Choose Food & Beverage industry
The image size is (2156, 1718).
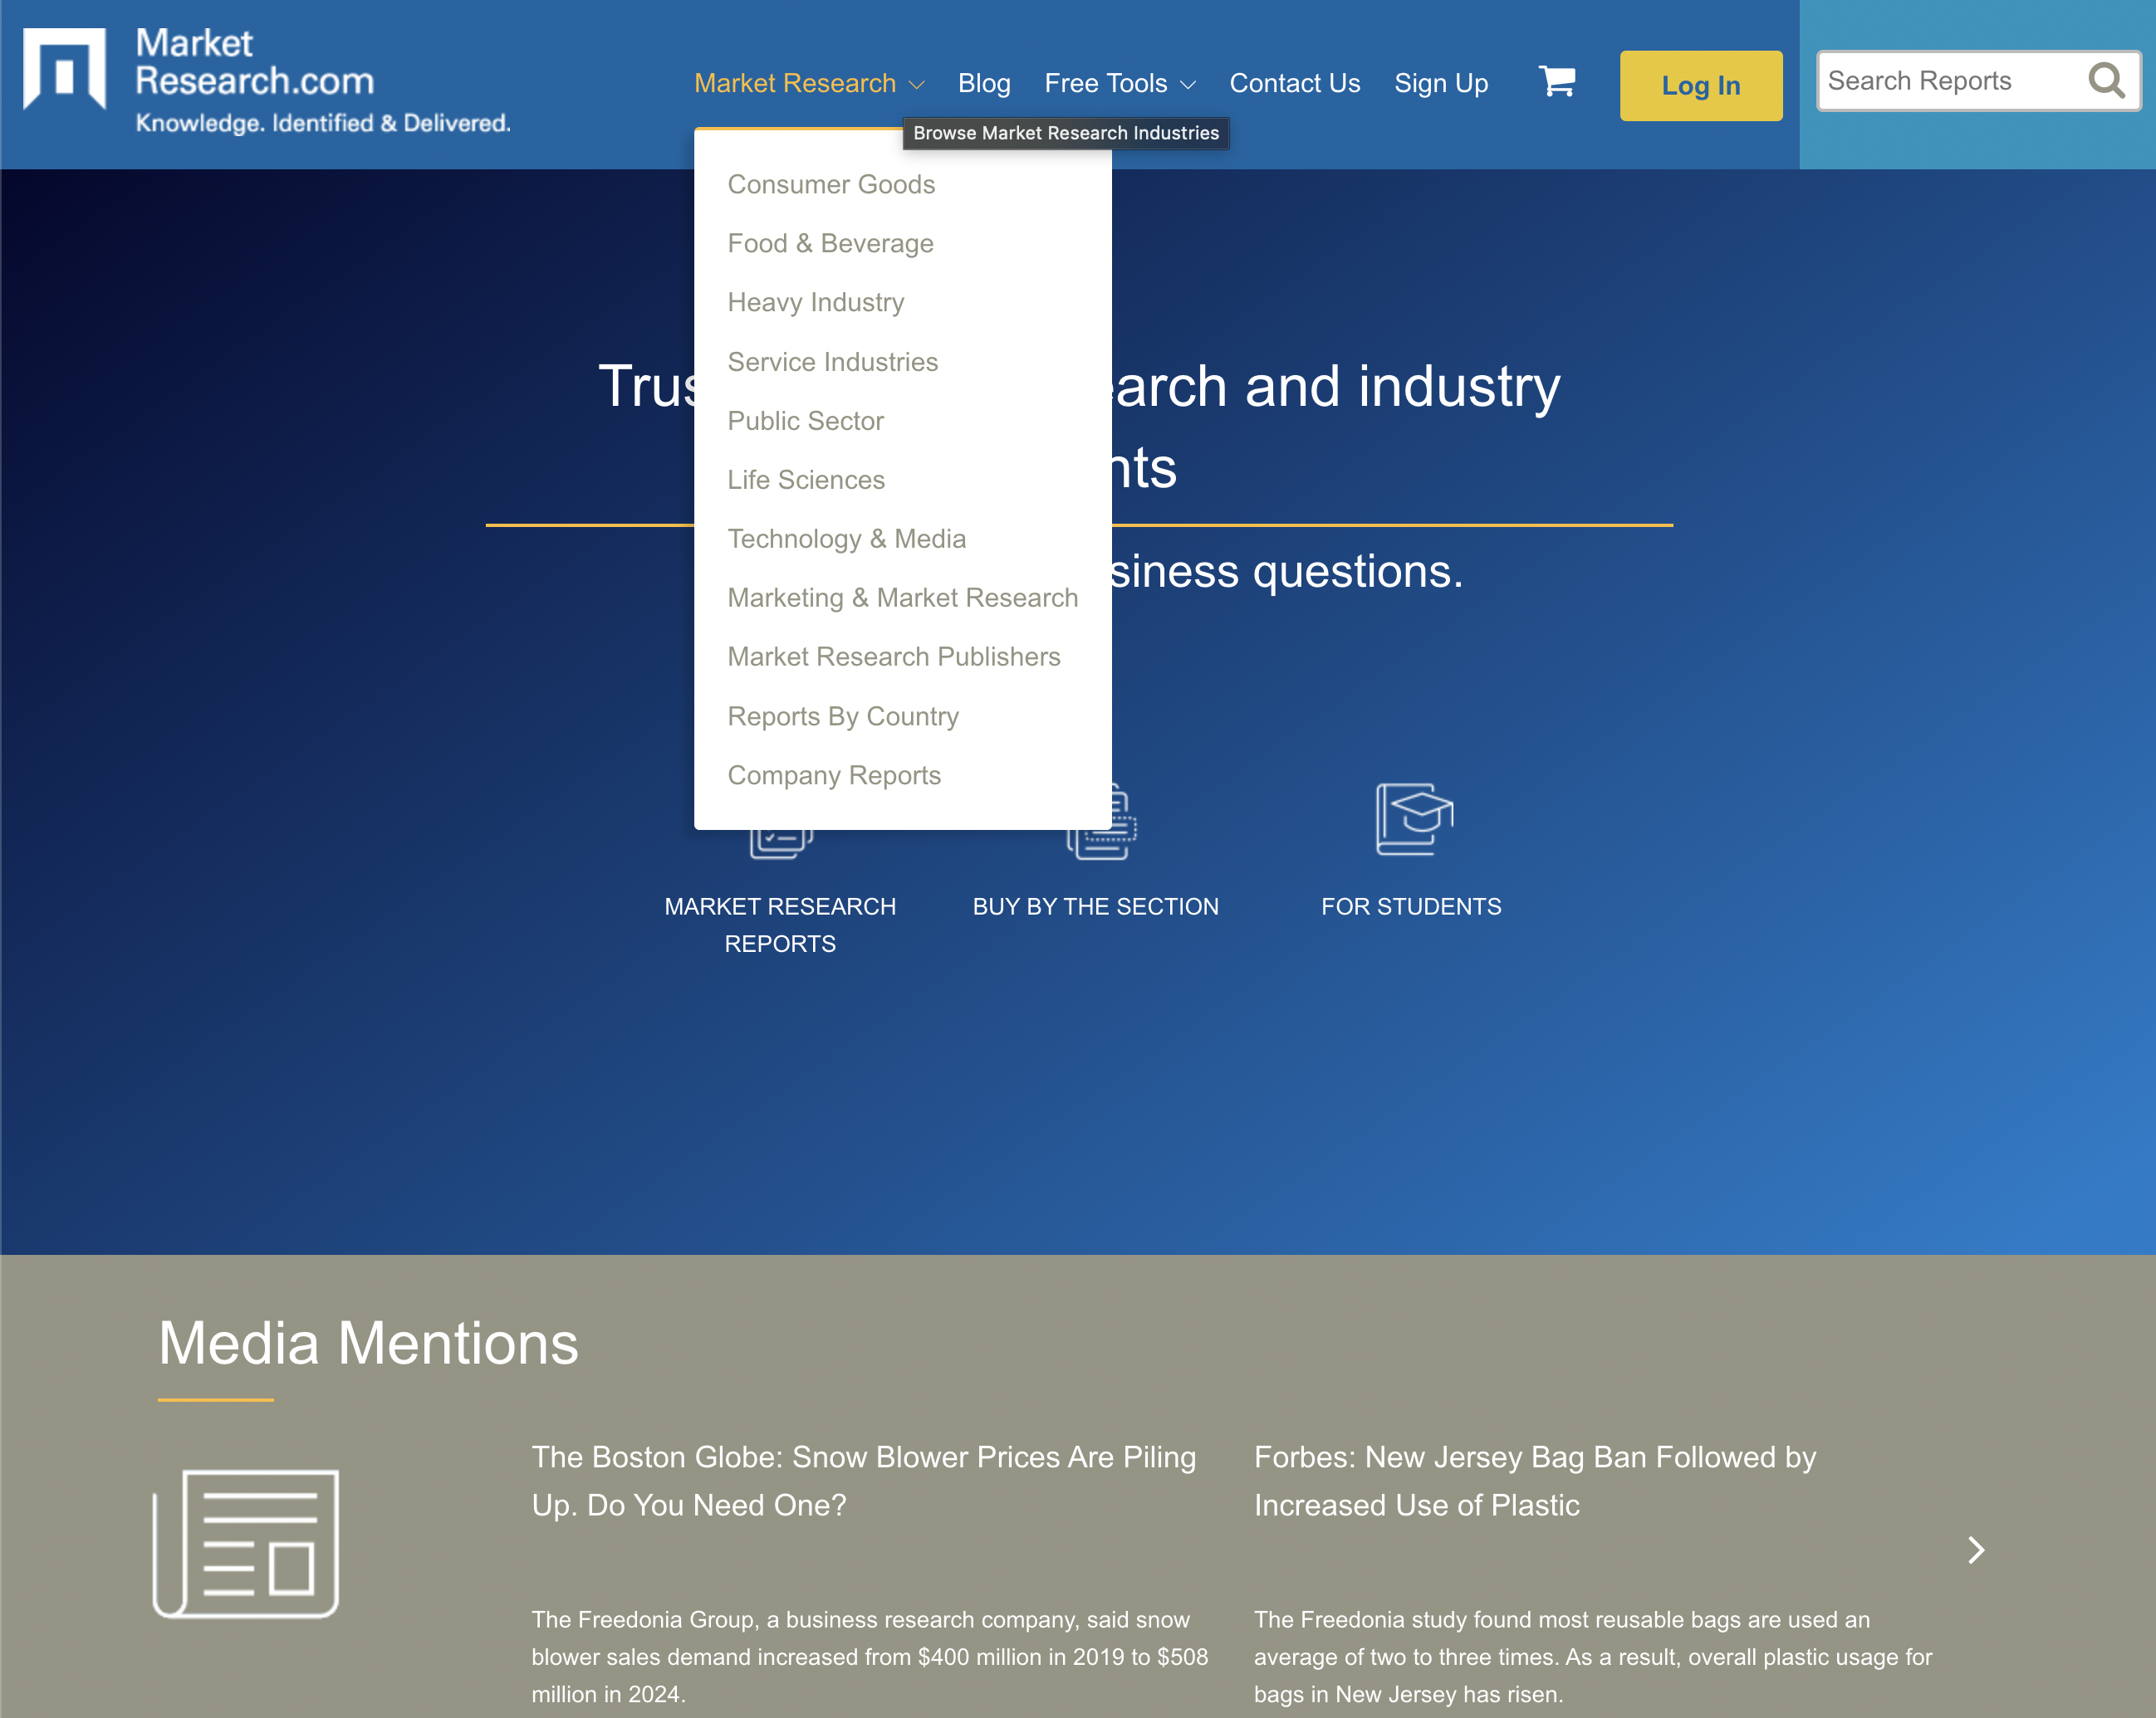click(x=830, y=243)
